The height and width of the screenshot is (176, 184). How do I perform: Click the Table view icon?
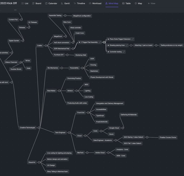coord(123,4)
